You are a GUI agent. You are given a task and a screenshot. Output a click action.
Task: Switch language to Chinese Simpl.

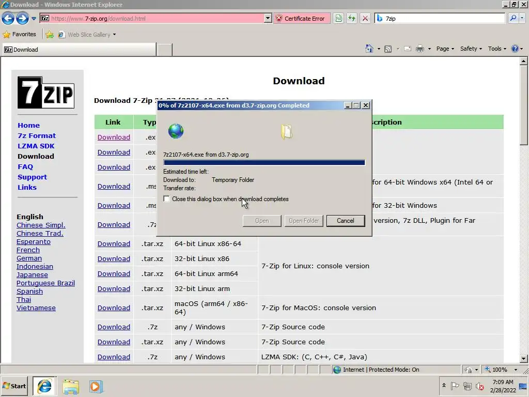41,225
